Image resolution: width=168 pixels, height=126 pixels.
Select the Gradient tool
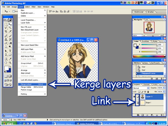(10, 43)
